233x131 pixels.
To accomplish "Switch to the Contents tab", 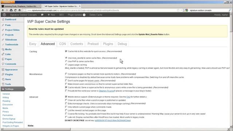I will point(76,44).
